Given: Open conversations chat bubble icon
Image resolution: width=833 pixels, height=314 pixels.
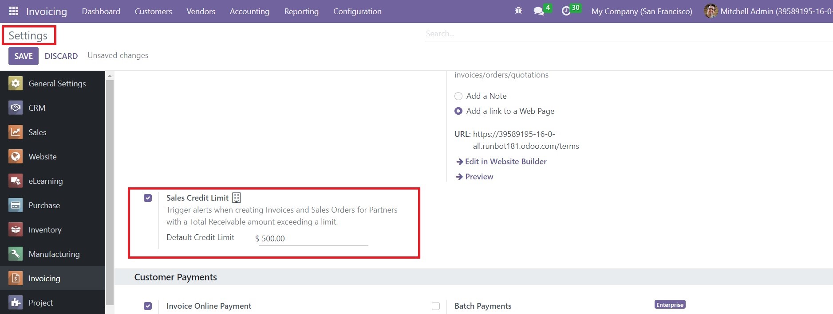Looking at the screenshot, I should pyautogui.click(x=539, y=11).
